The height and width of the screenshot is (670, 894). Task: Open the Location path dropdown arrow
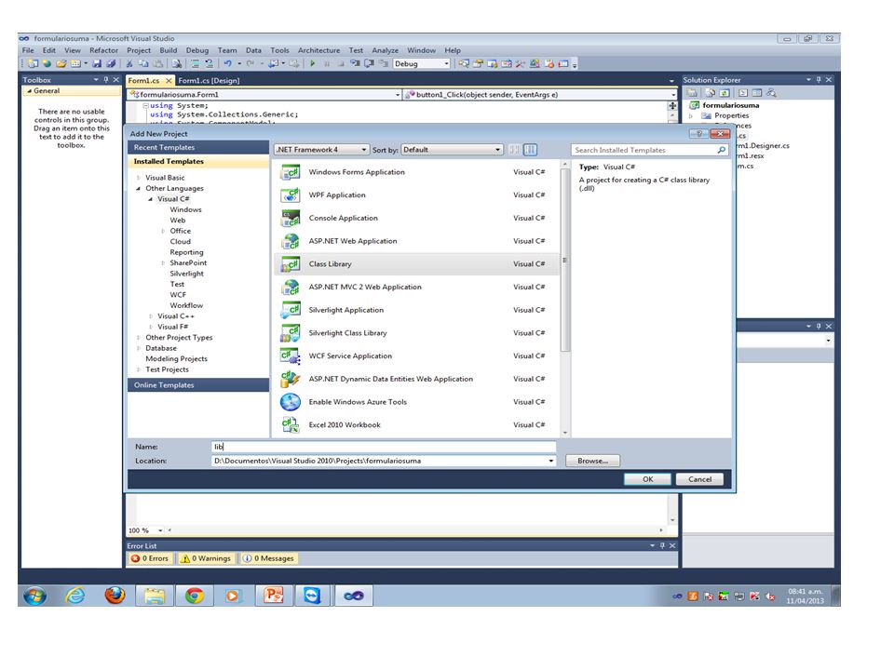click(x=550, y=461)
